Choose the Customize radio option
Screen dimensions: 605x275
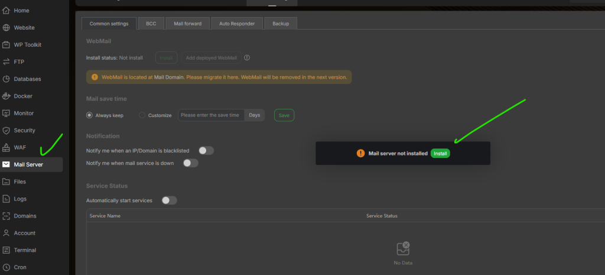click(142, 115)
